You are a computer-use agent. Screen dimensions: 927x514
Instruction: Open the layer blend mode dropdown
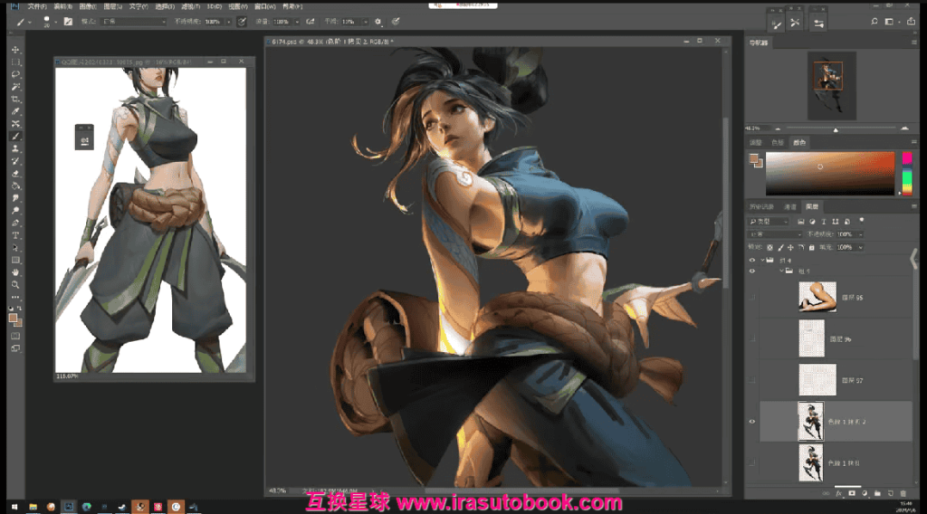776,234
